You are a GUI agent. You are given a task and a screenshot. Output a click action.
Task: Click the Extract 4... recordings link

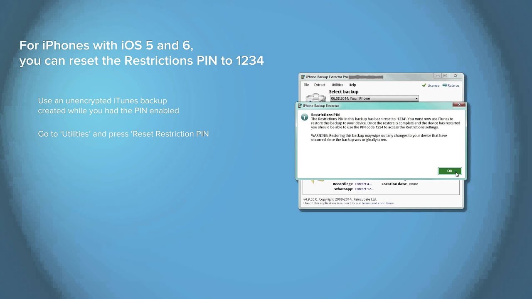click(363, 184)
